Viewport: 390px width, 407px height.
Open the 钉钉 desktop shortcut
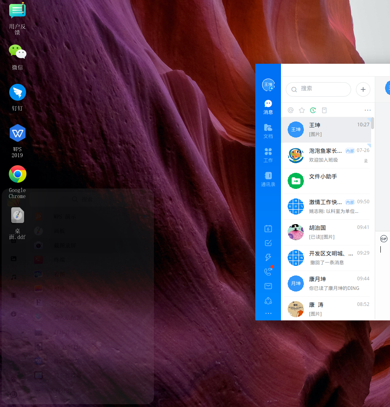(17, 97)
